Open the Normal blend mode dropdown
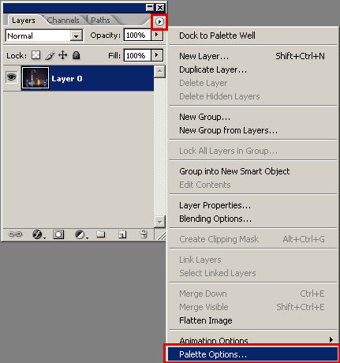The image size is (340, 363). coord(44,36)
